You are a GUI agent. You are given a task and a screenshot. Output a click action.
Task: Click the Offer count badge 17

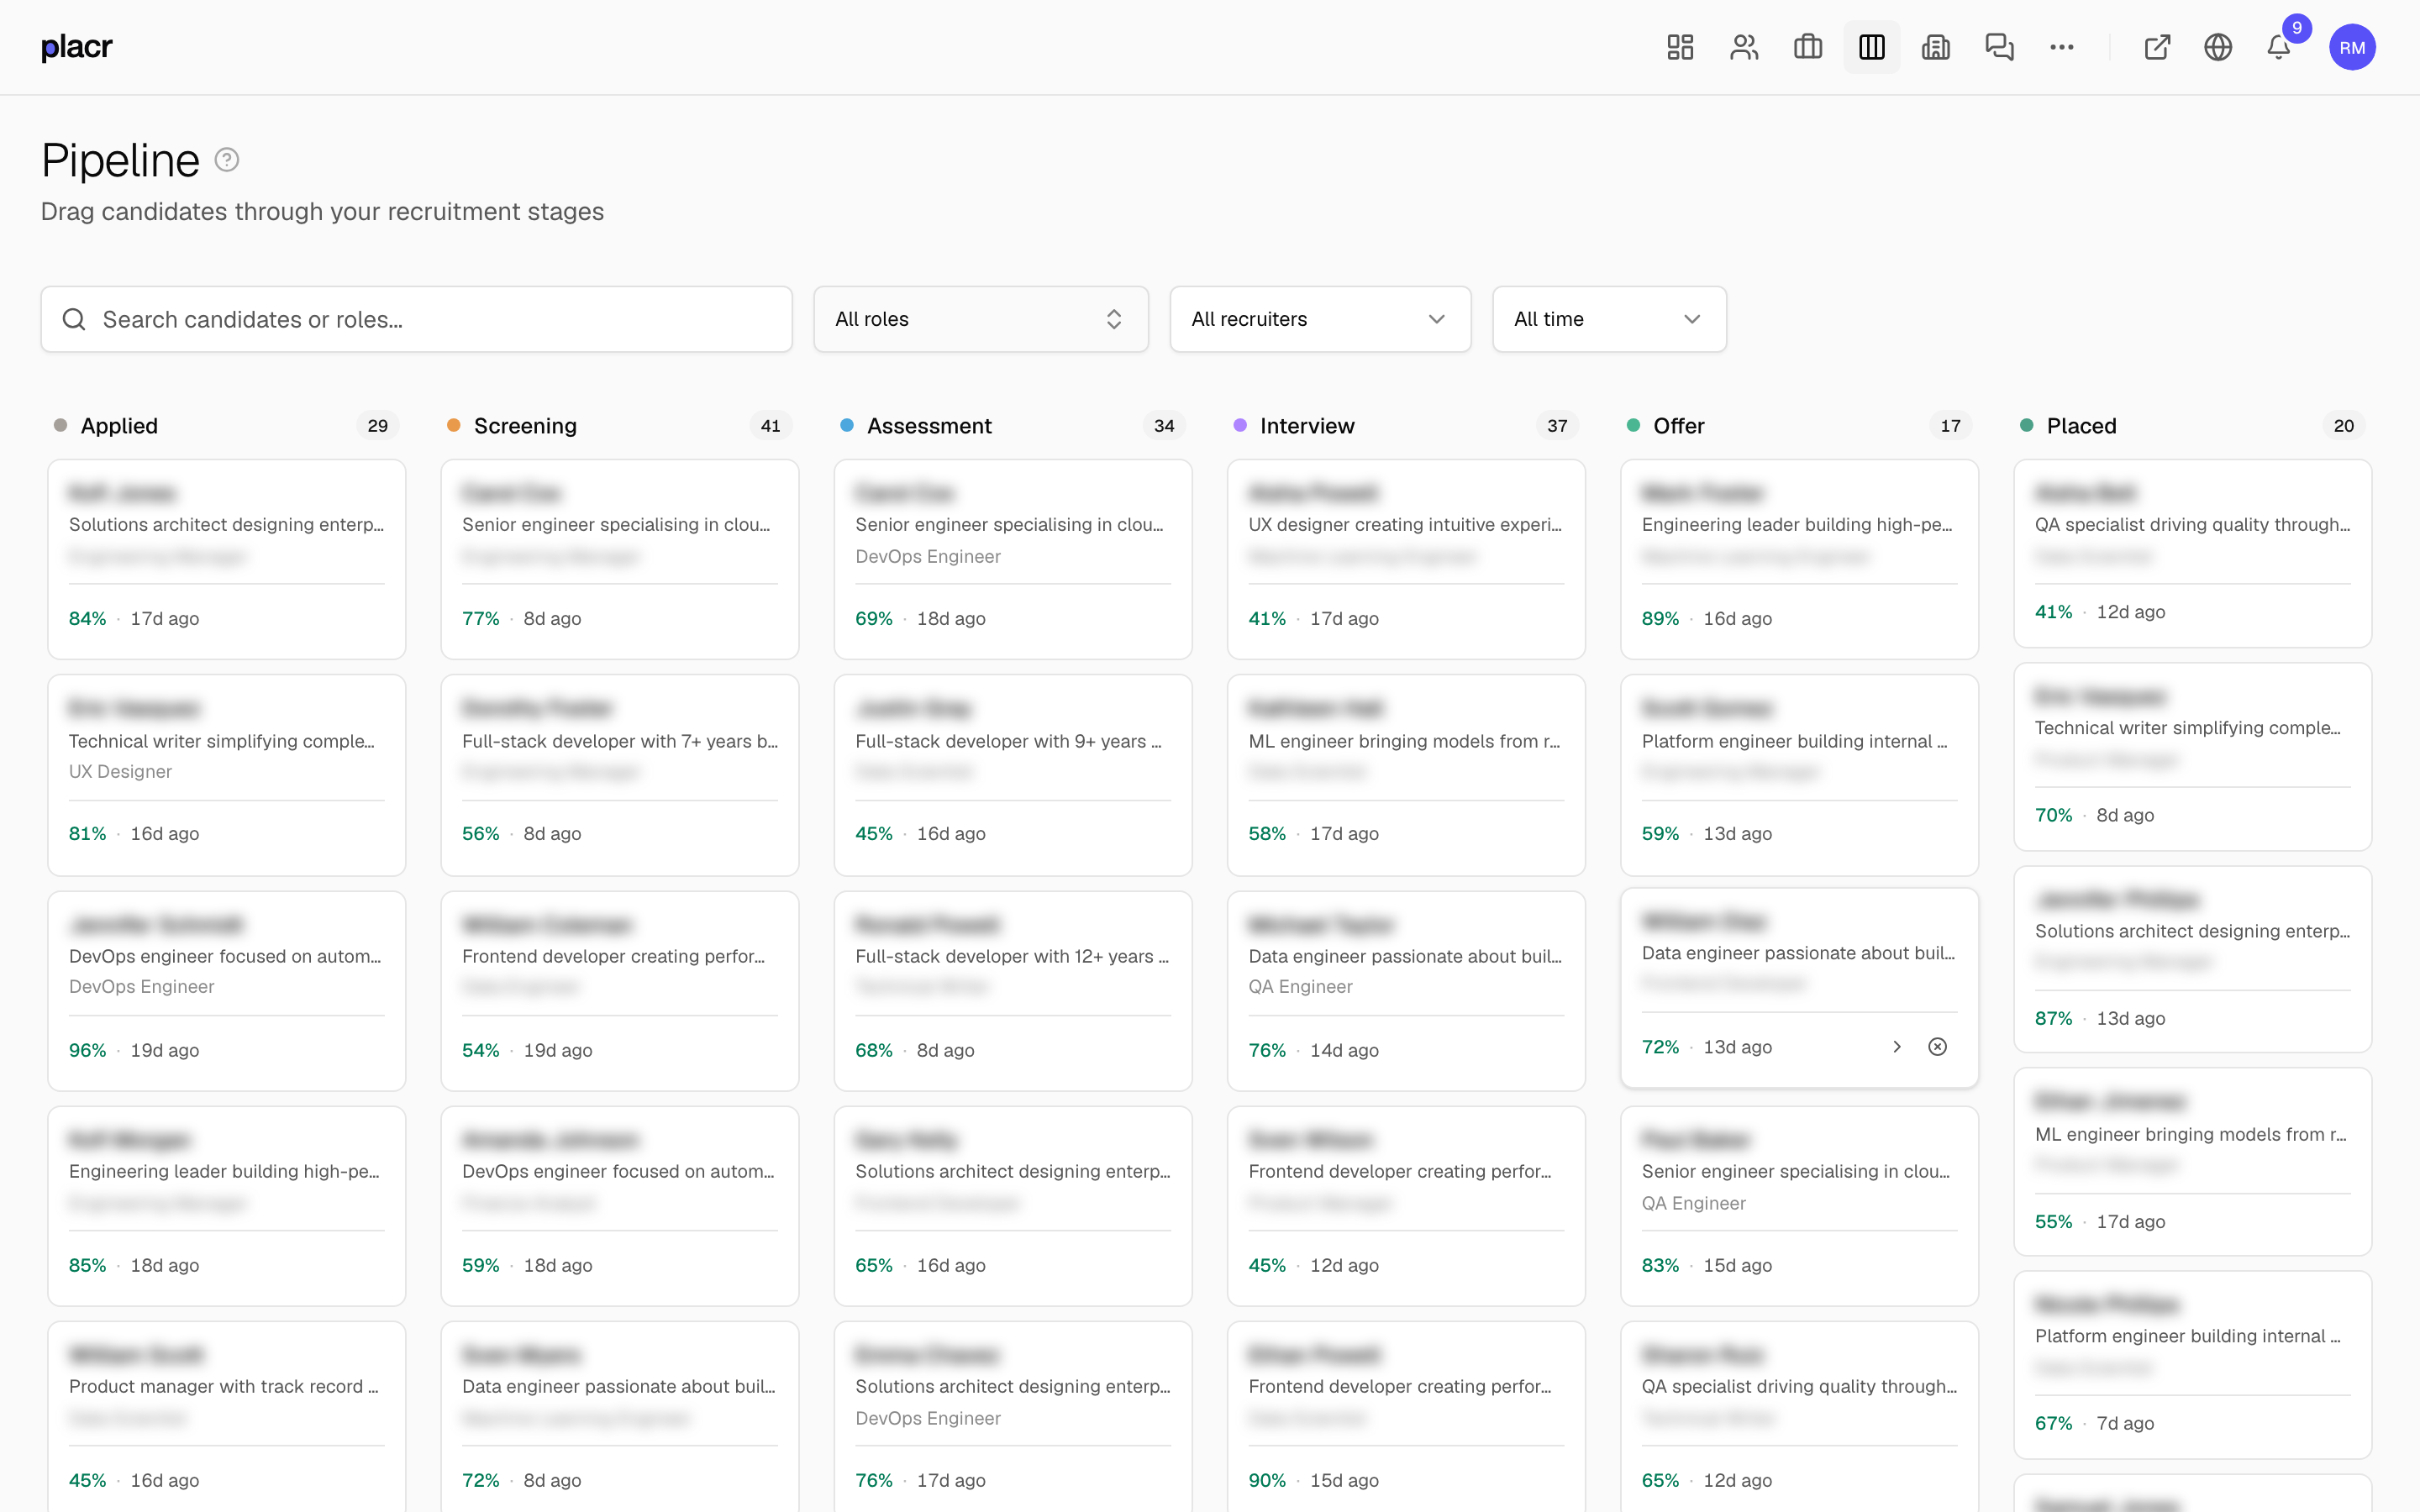1950,426
